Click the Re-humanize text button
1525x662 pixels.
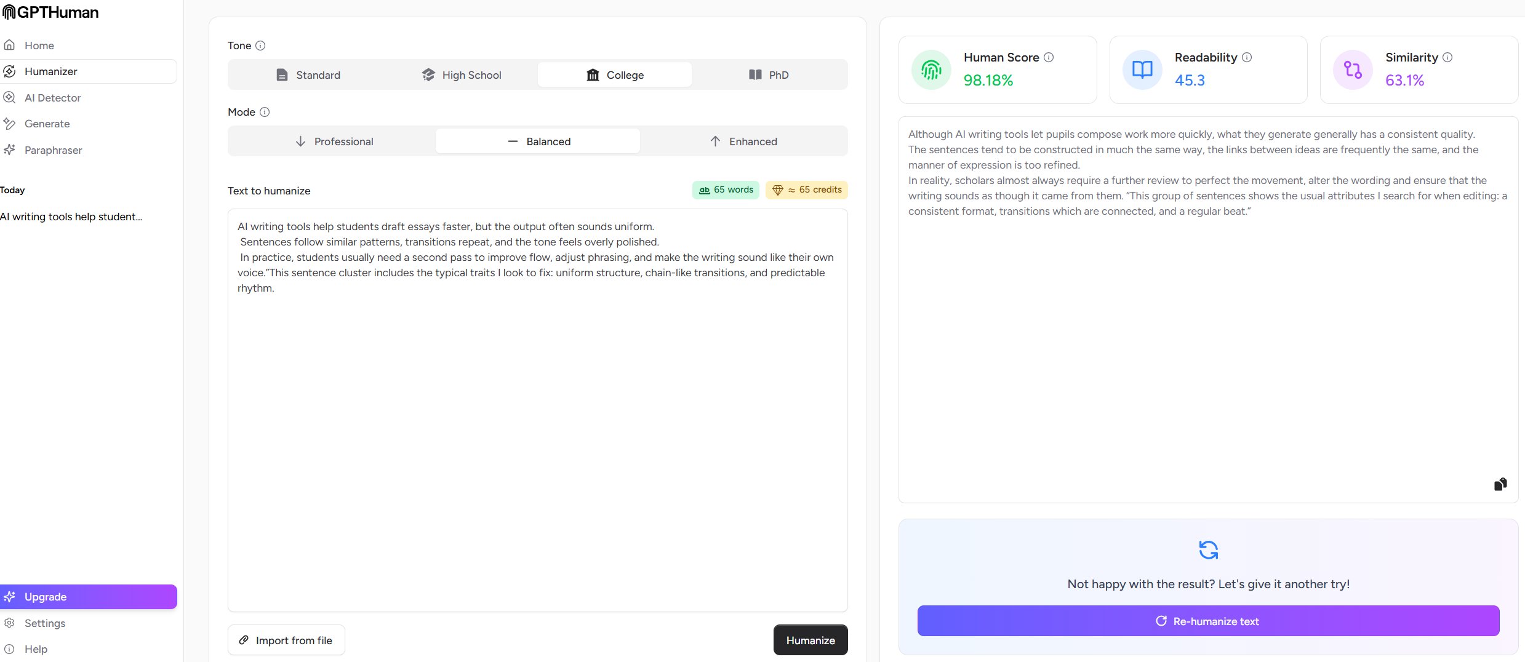tap(1208, 621)
